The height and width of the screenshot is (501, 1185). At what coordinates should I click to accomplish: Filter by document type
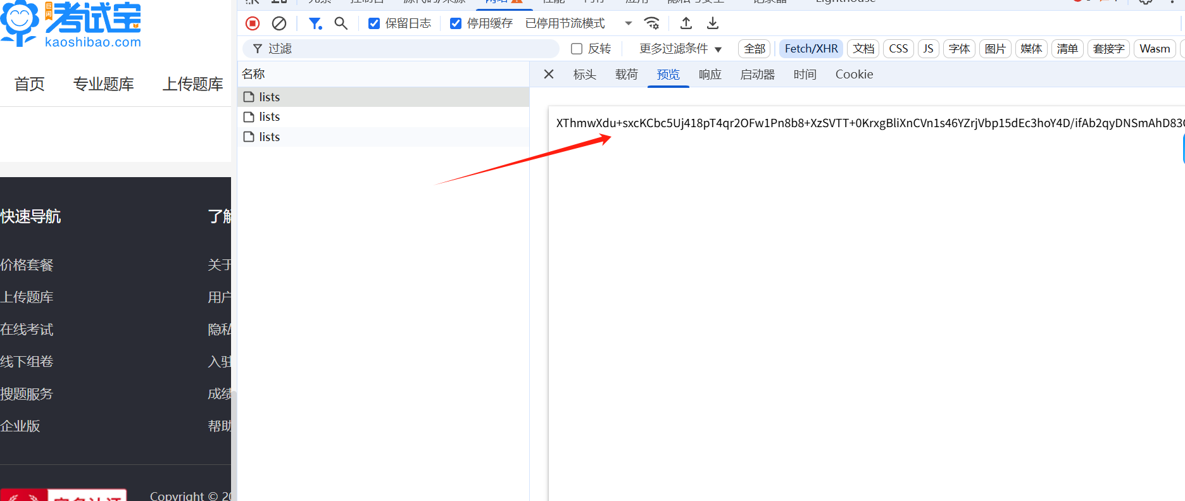(x=863, y=49)
